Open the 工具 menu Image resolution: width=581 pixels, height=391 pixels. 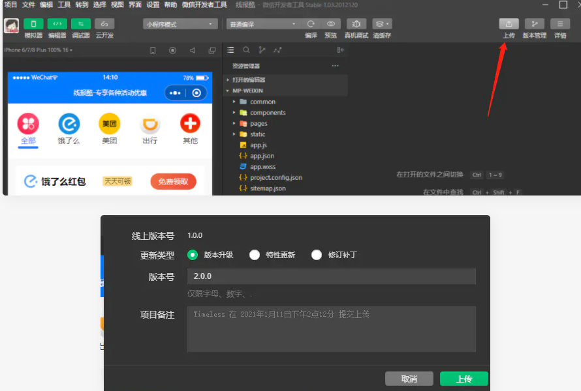click(64, 5)
